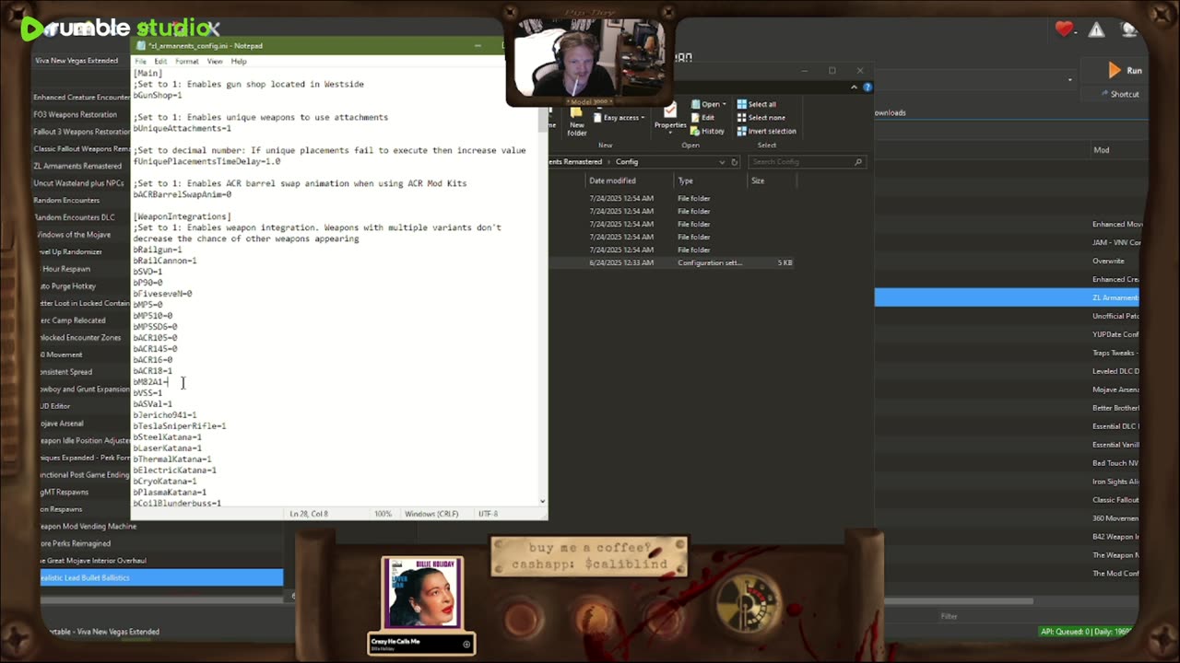1180x663 pixels.
Task: Click the bM82A1 line in Notepad
Action: (151, 382)
